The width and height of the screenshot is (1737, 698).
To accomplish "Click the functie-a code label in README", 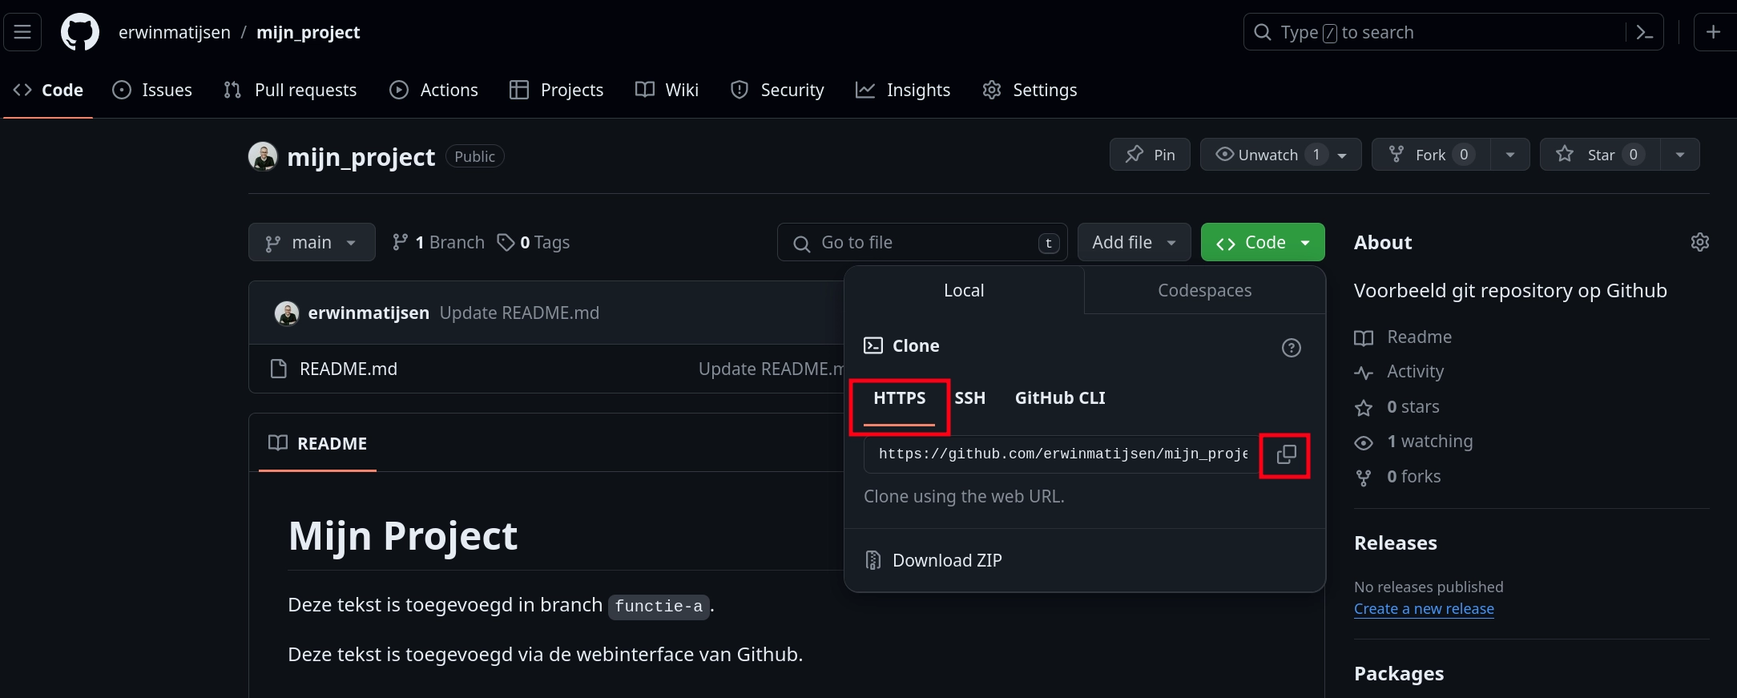I will coord(659,607).
